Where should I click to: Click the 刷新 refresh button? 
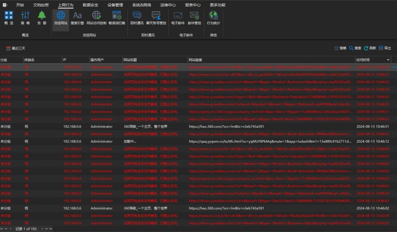click(370, 48)
